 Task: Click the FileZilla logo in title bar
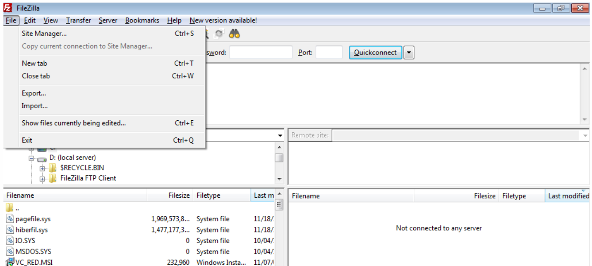pyautogui.click(x=7, y=8)
